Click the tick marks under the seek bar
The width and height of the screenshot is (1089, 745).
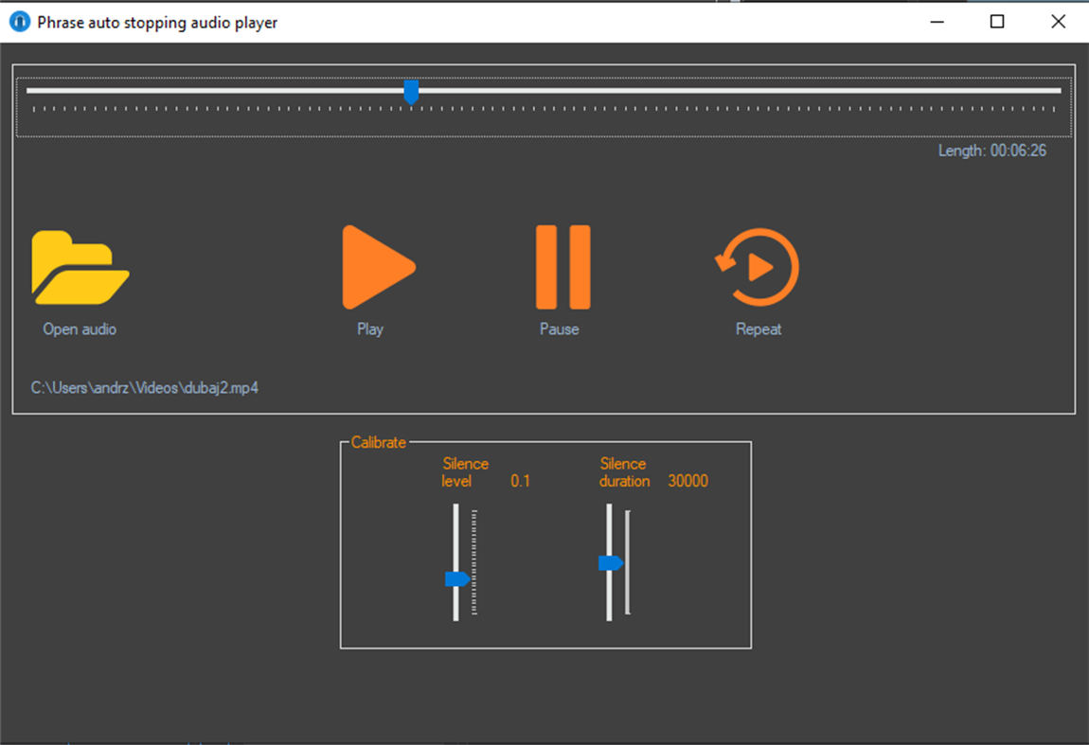[544, 109]
